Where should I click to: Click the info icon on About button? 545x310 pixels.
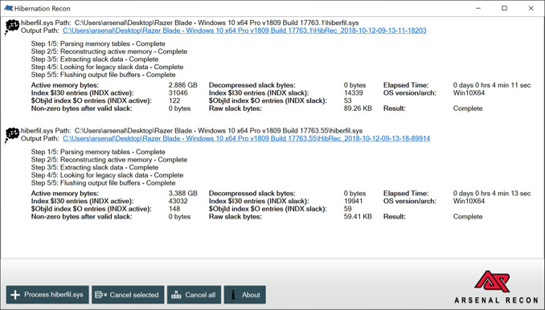[x=233, y=295]
